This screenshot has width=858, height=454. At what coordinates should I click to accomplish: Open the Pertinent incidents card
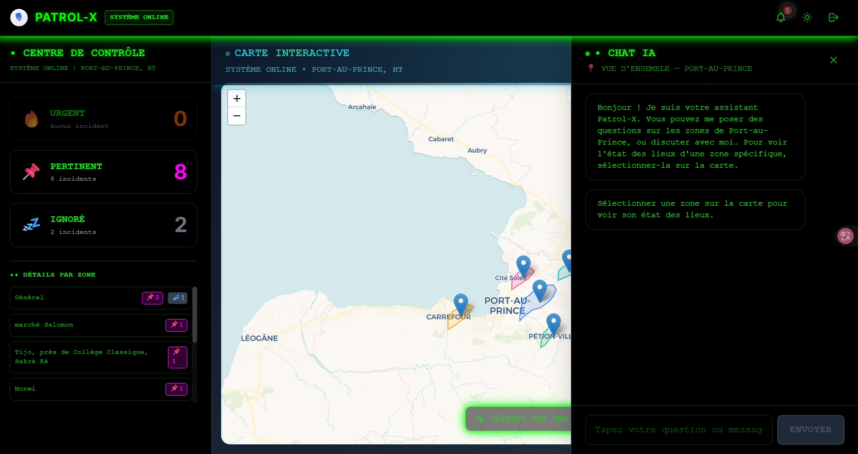coord(103,172)
